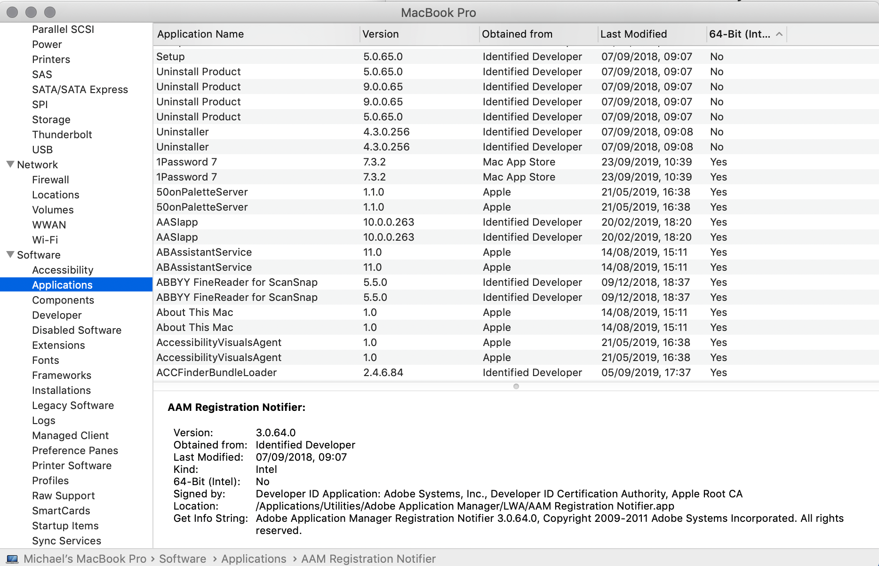This screenshot has width=879, height=566.
Task: Click the sort chevron on the 64-Bit column
Action: pos(779,34)
